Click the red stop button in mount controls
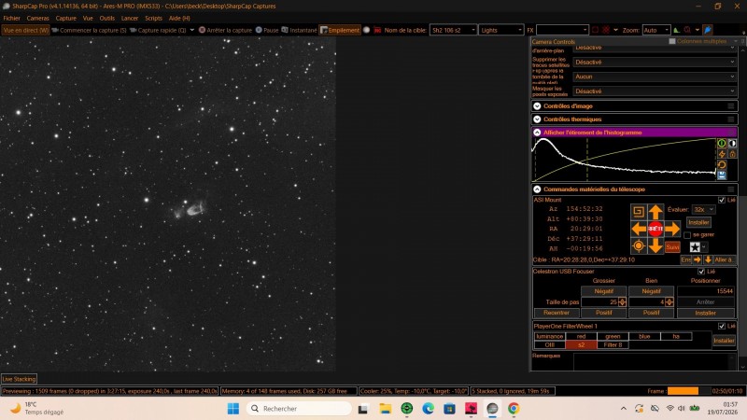This screenshot has height=420, width=747. [x=655, y=229]
